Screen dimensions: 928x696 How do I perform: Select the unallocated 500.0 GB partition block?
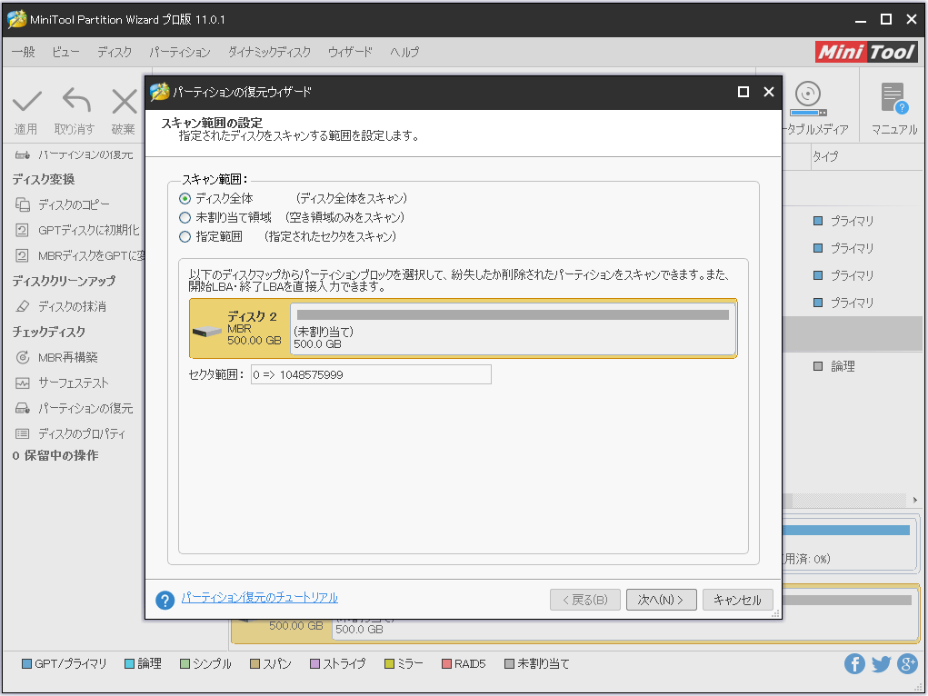tap(513, 329)
